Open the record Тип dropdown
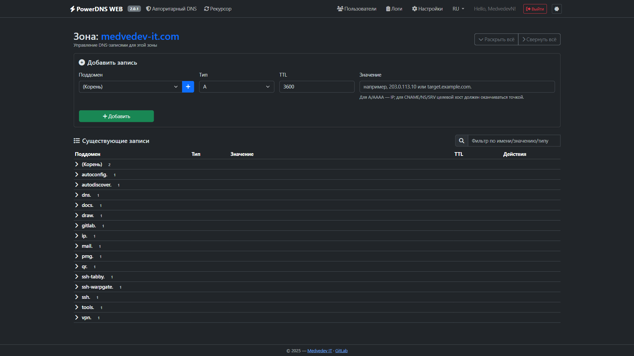 (x=236, y=87)
